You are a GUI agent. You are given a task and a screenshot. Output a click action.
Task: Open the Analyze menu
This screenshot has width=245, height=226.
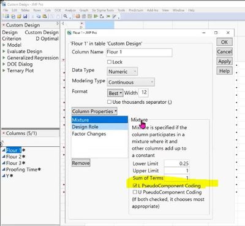(x=70, y=10)
